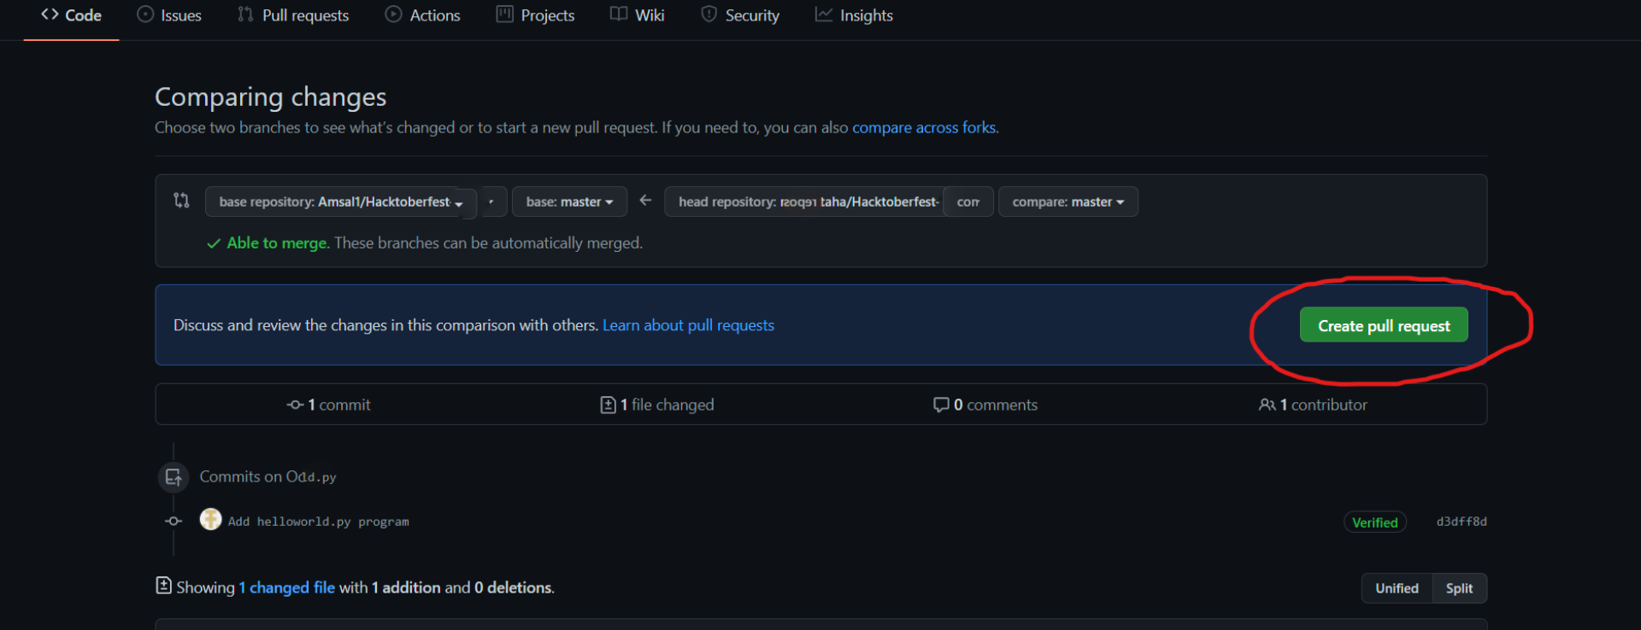The image size is (1641, 630).
Task: Click the contributors people icon
Action: coord(1267,405)
